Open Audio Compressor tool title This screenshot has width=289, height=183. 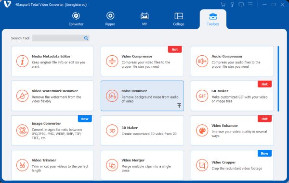point(227,56)
